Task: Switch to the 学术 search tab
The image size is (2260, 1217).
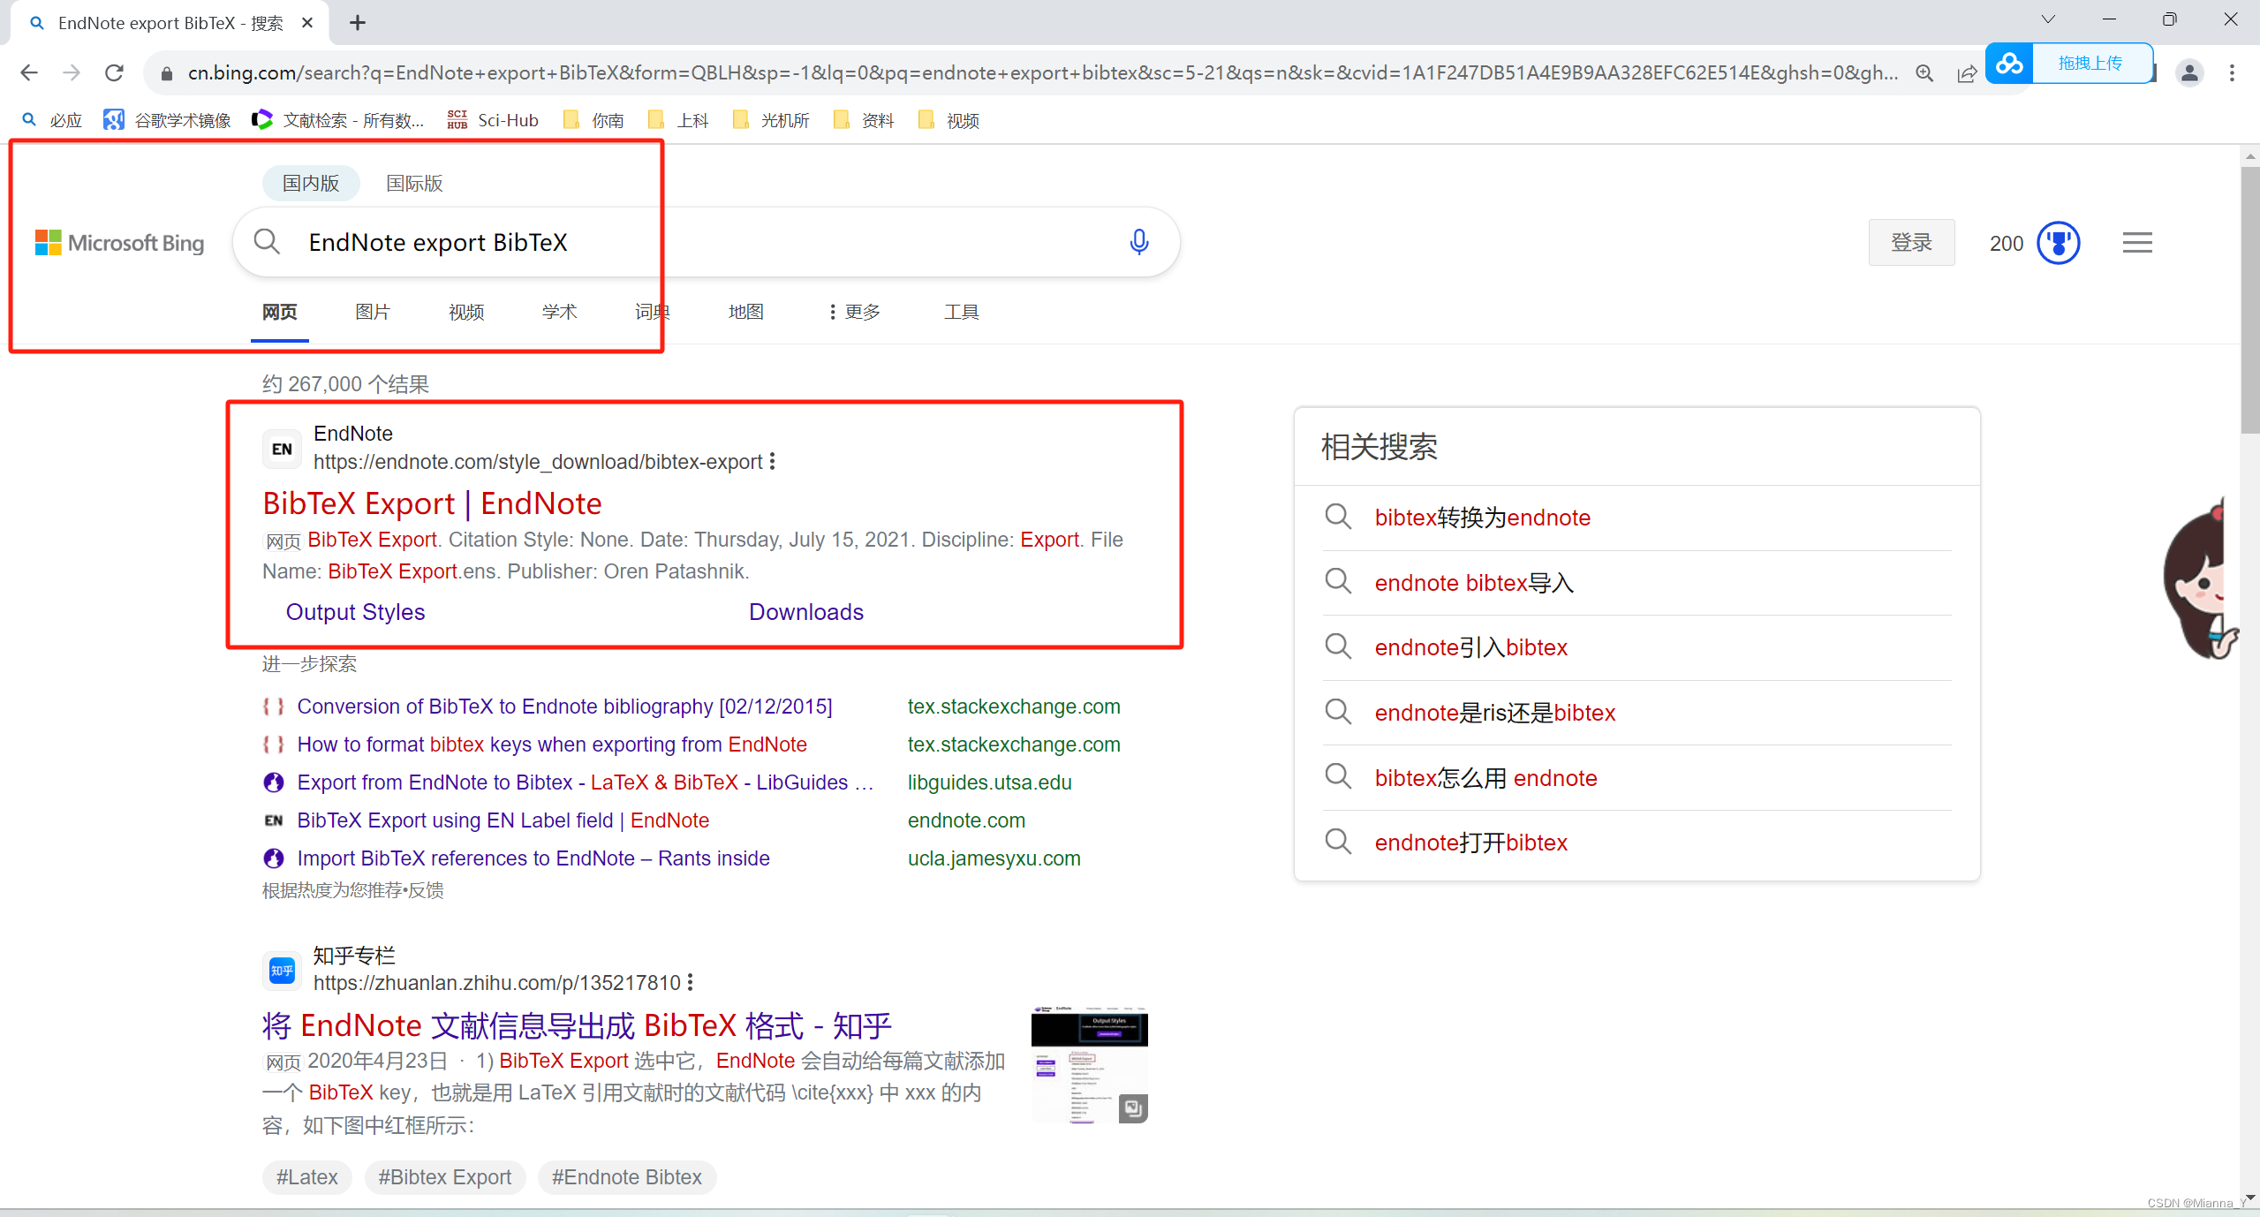Action: (559, 312)
